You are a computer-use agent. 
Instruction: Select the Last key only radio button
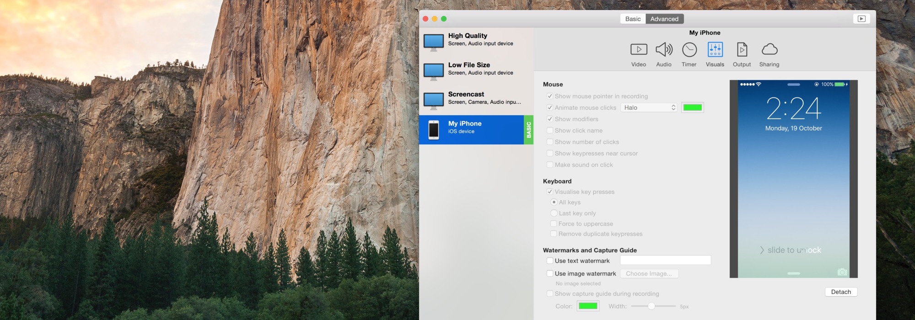[x=554, y=213]
